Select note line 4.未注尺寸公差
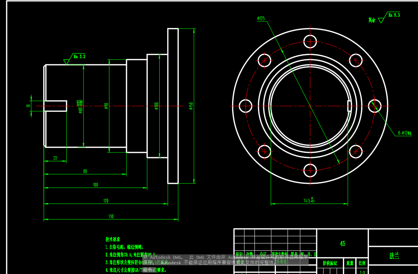Screen dimensions: 418x274 tap(136, 270)
